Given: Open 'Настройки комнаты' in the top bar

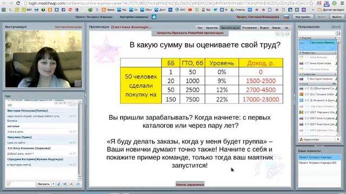Looking at the screenshot, I should pos(134,17).
